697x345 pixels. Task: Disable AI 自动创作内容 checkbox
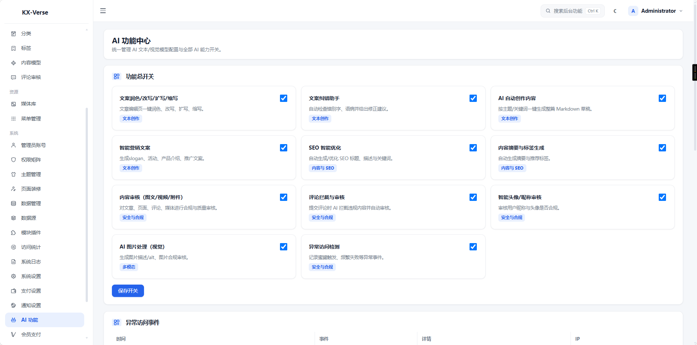(662, 98)
